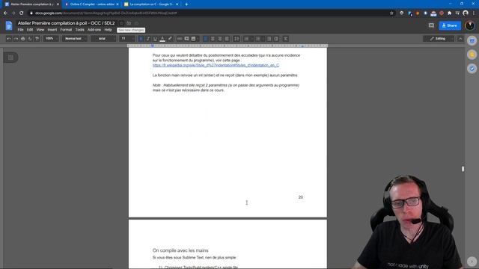Open the Tasks side panel icon

(x=472, y=69)
